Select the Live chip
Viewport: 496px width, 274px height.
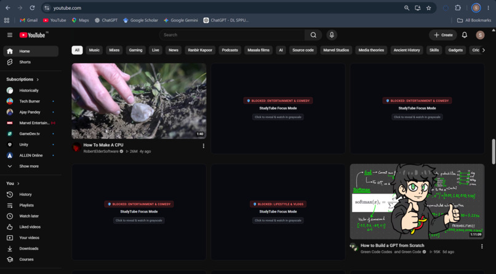pyautogui.click(x=156, y=50)
